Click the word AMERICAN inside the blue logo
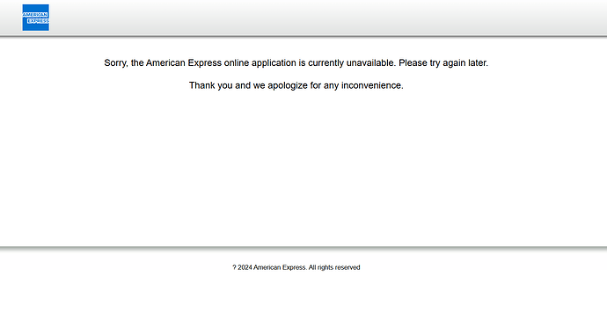This screenshot has height=320, width=607. click(x=35, y=15)
